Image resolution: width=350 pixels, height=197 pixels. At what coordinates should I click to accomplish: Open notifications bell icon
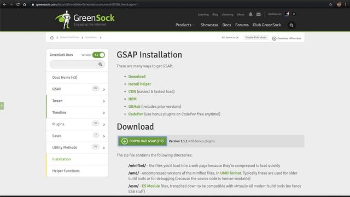tap(250, 14)
